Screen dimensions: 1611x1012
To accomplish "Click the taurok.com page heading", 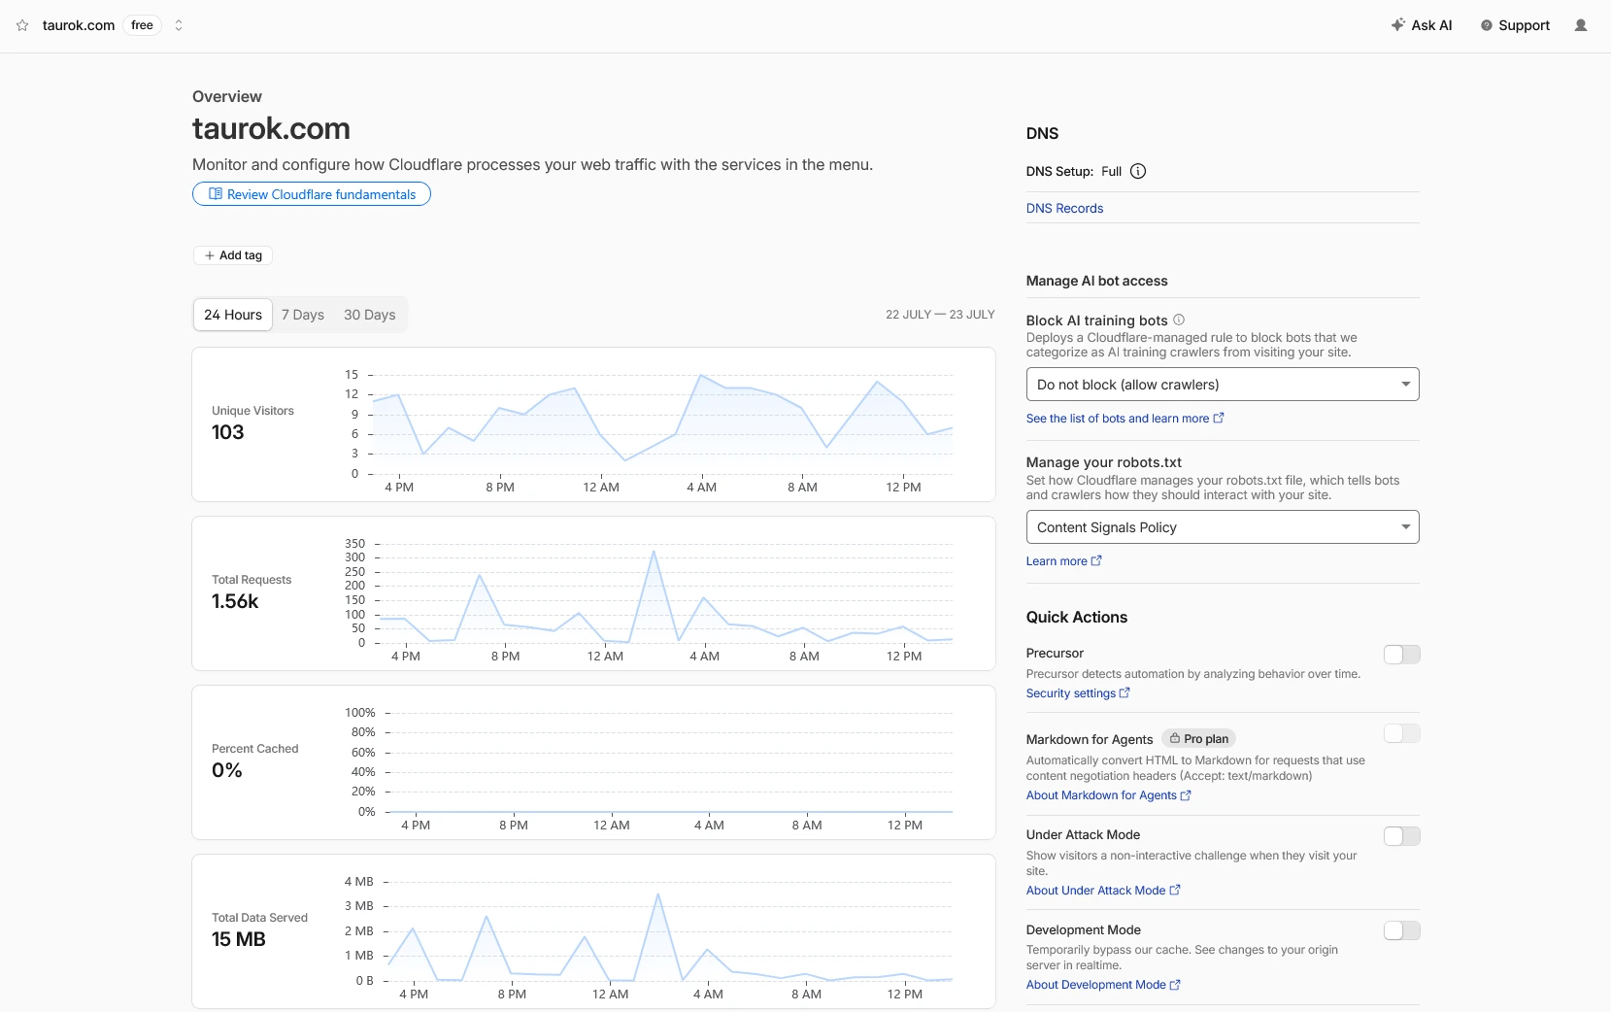I will [x=271, y=128].
